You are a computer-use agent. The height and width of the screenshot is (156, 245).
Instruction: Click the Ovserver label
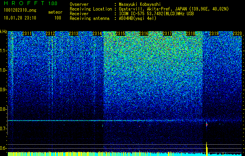pyautogui.click(x=79, y=4)
